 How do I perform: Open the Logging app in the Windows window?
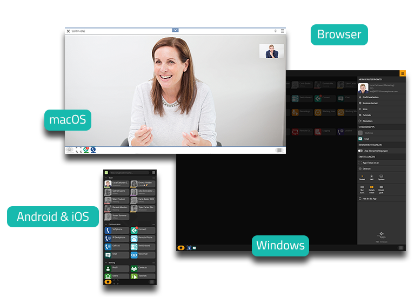tap(324, 131)
